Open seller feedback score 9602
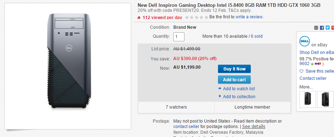 pyautogui.click(x=304, y=64)
